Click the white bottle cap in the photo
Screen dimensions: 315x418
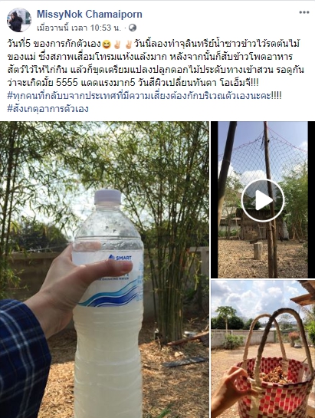point(107,197)
